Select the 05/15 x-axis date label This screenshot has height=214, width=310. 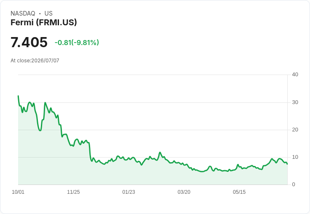[x=239, y=192]
